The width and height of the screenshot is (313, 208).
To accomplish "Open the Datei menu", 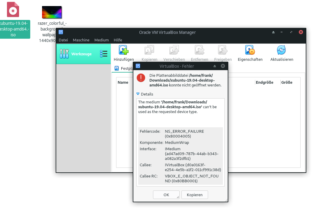I will pos(63,40).
